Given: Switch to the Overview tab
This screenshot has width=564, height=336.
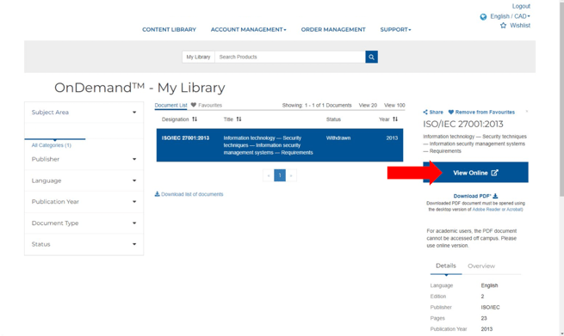Looking at the screenshot, I should (481, 266).
